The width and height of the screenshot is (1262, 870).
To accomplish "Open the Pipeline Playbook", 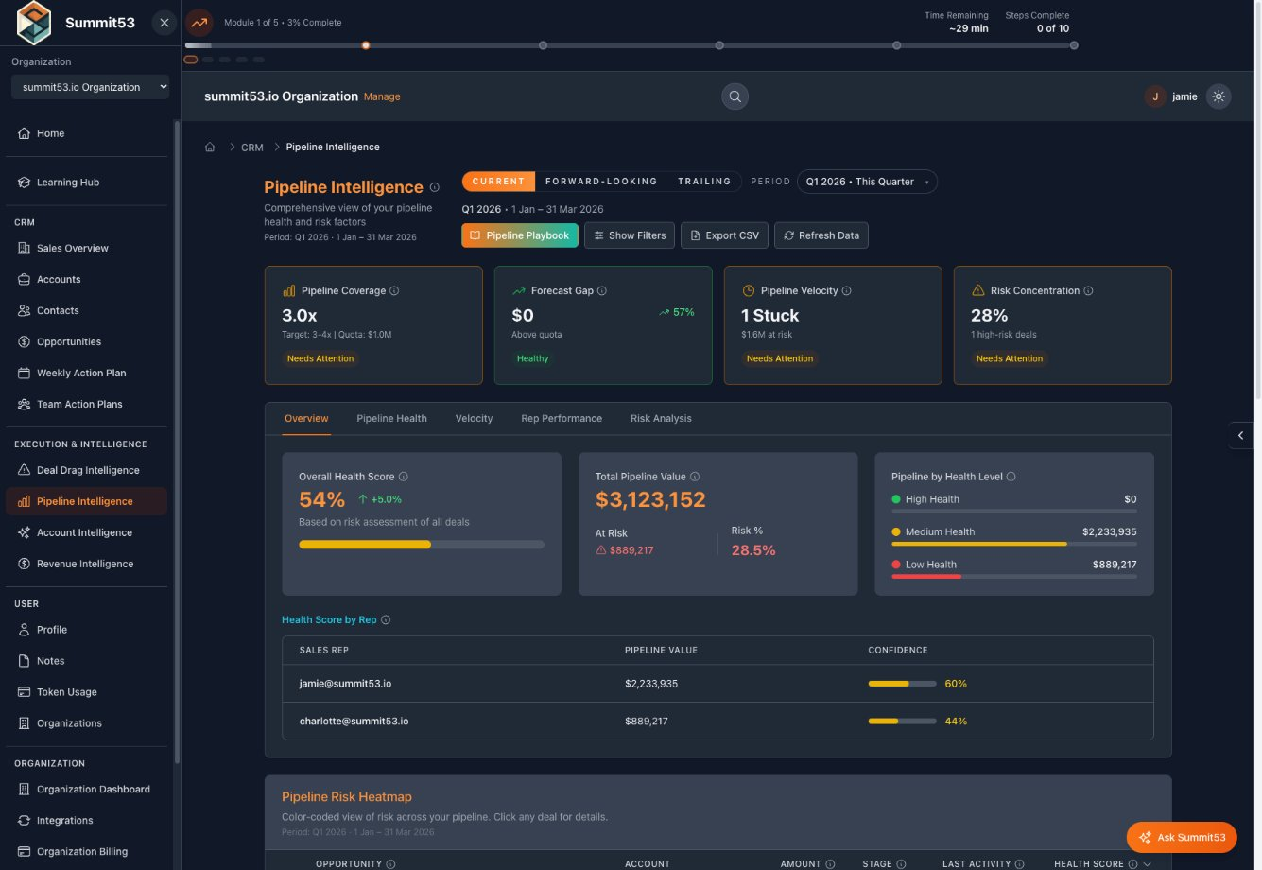I will tap(519, 235).
